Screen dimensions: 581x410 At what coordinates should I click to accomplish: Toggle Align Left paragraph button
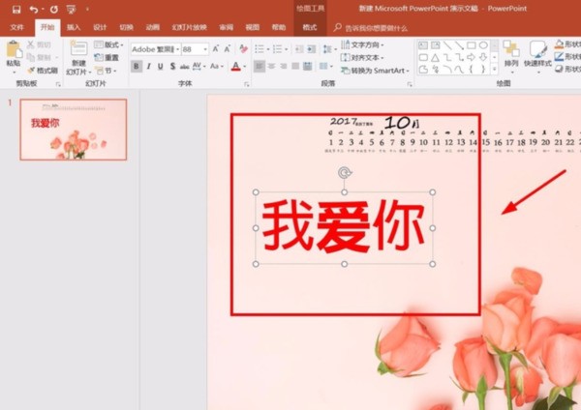[260, 66]
